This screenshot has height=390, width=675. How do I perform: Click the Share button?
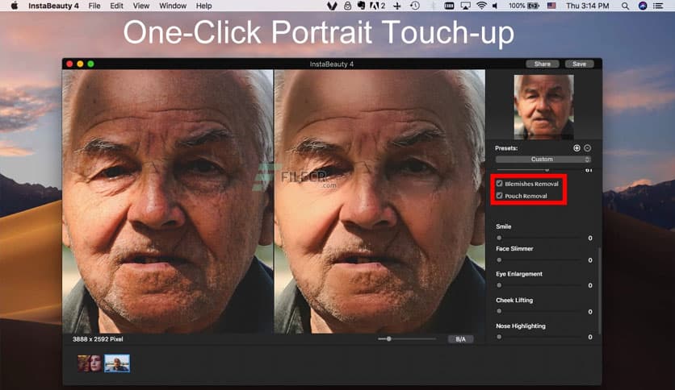tap(543, 64)
